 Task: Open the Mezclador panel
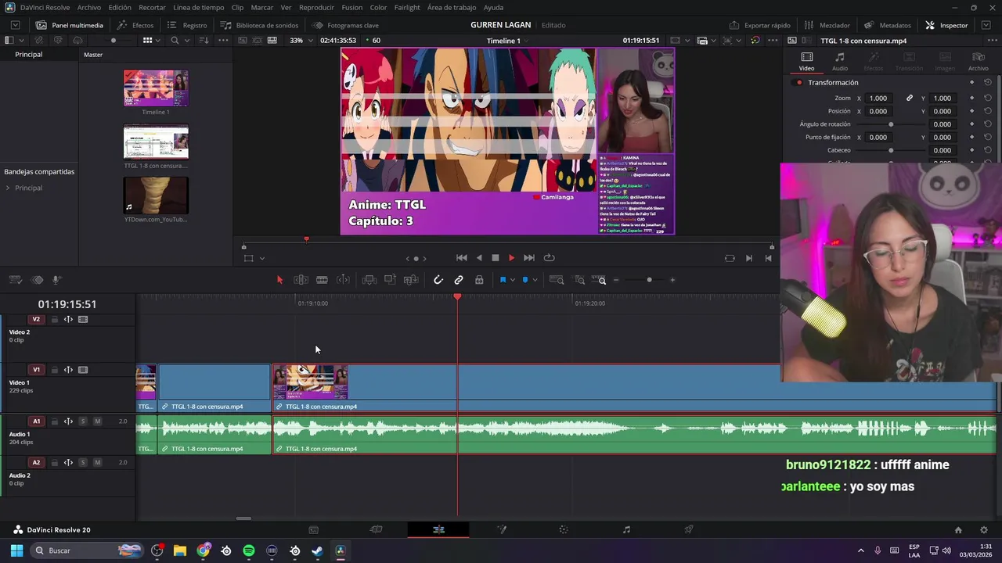(x=827, y=25)
